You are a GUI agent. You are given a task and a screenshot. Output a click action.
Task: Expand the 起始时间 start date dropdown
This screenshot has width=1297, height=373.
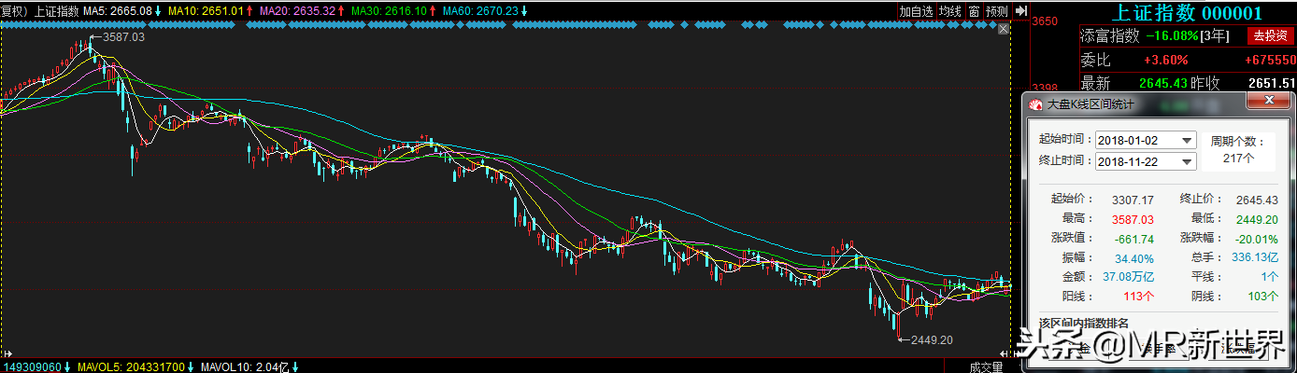tap(1188, 140)
